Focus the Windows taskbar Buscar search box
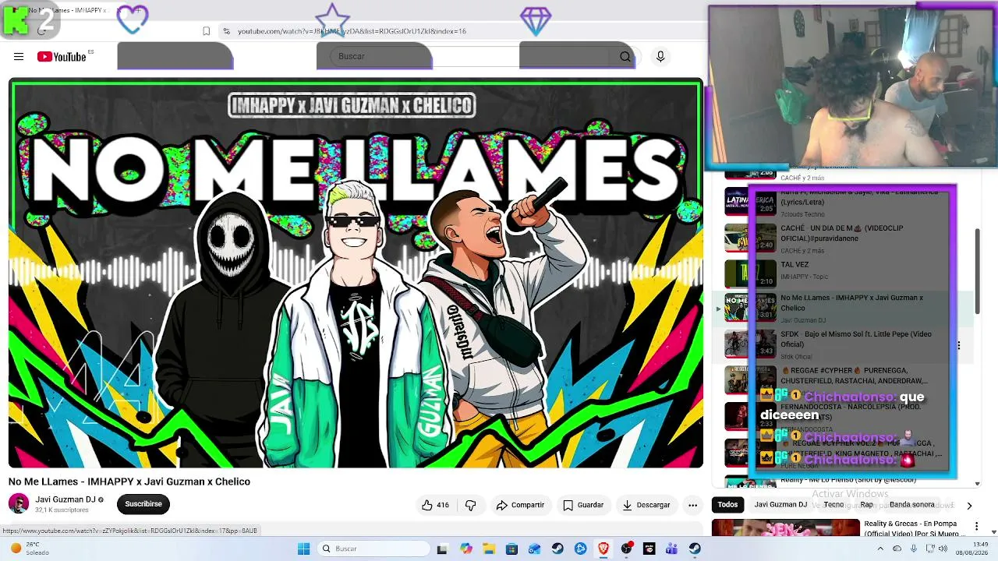This screenshot has height=561, width=998. [373, 549]
